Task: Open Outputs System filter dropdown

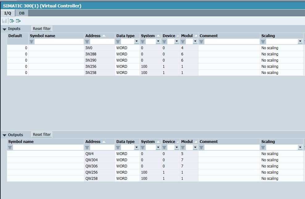Action: [x=158, y=147]
